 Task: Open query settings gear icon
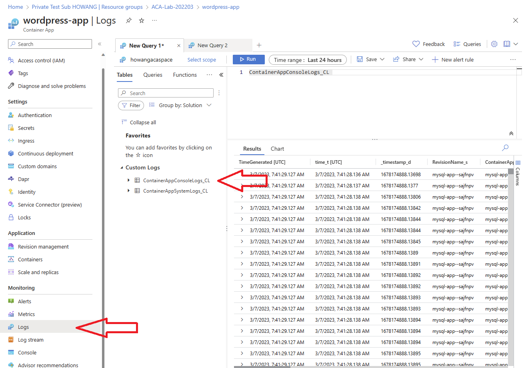tap(494, 44)
